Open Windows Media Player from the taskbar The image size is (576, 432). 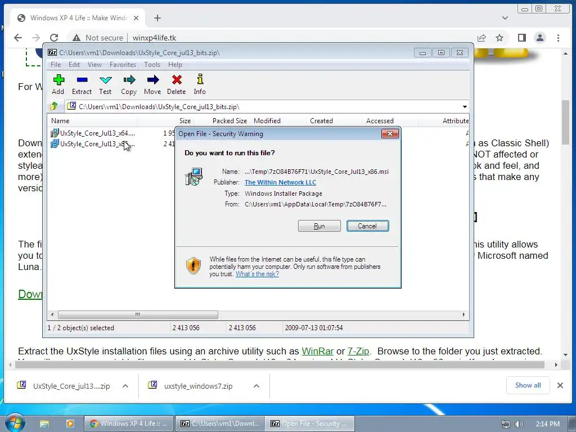tap(70, 424)
